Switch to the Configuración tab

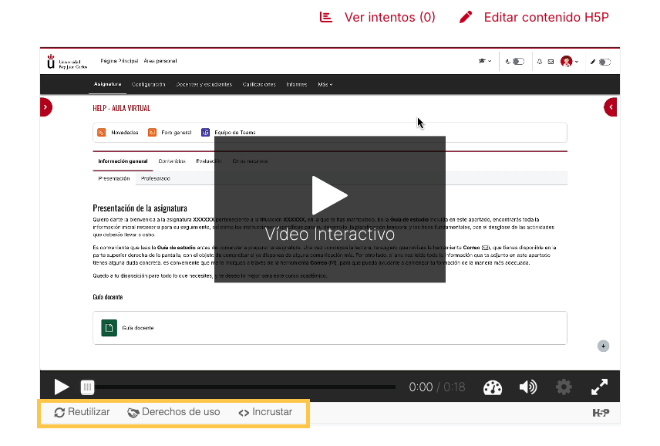tap(148, 85)
